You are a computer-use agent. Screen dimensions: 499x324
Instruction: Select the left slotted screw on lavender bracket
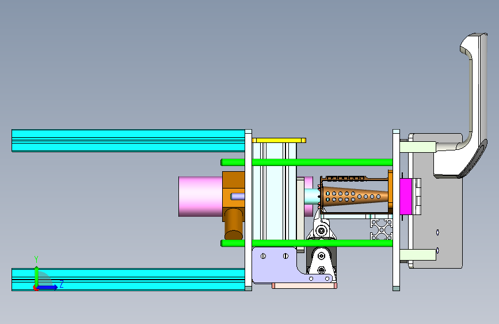(263, 256)
